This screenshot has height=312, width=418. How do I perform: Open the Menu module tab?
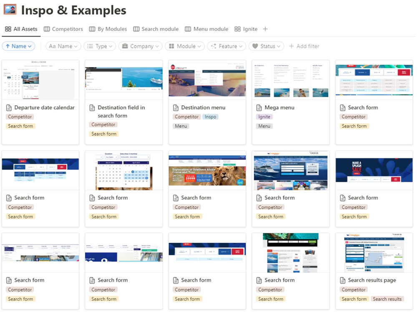coord(206,29)
